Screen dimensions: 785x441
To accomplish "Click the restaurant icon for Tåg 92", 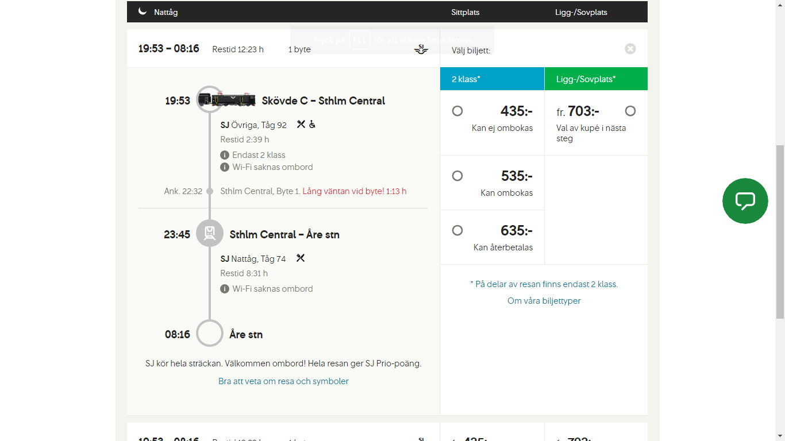I will tap(301, 124).
